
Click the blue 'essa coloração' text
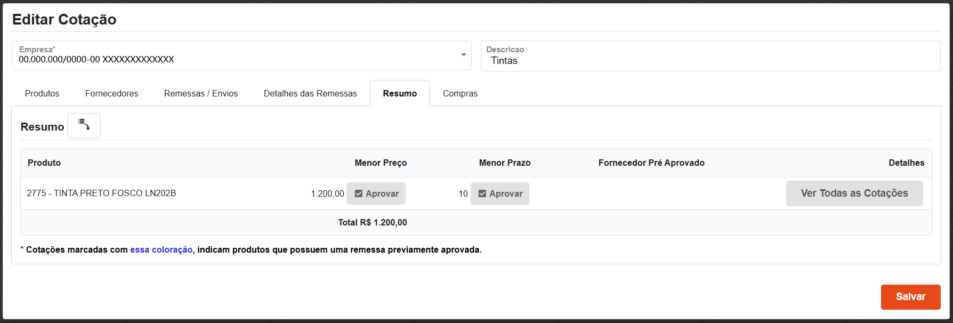coord(161,249)
